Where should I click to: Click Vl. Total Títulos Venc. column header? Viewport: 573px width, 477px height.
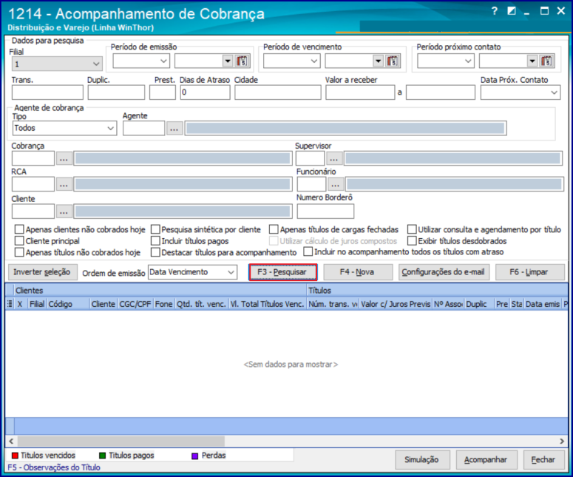click(267, 304)
